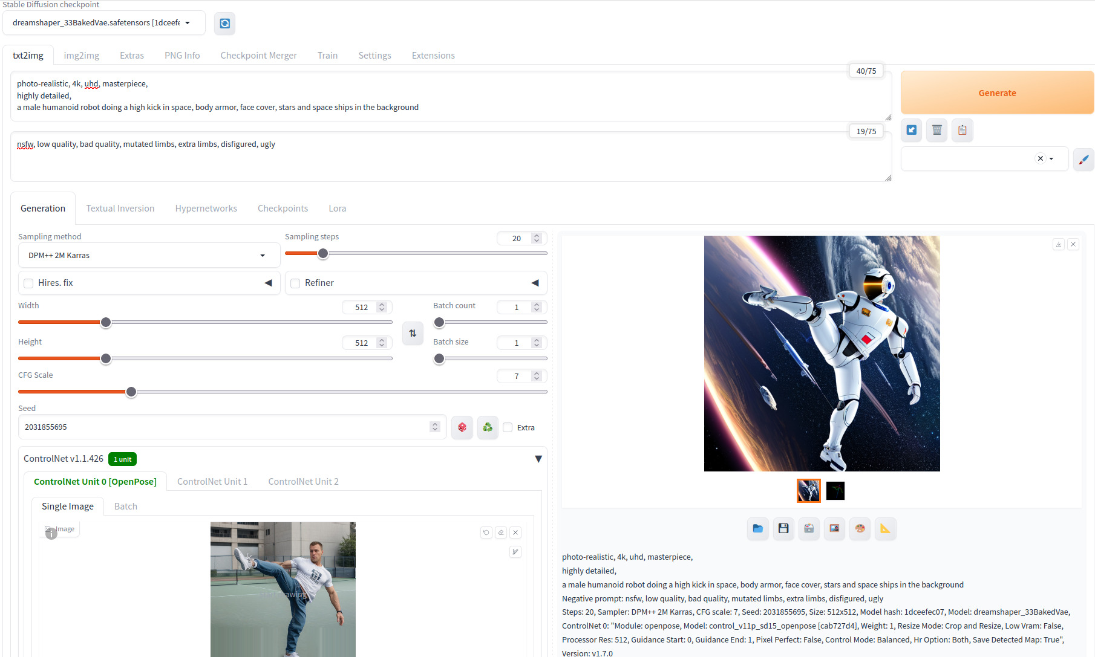Viewport: 1095px width, 657px height.
Task: Swap width and height using the arrows icon
Action: (413, 333)
